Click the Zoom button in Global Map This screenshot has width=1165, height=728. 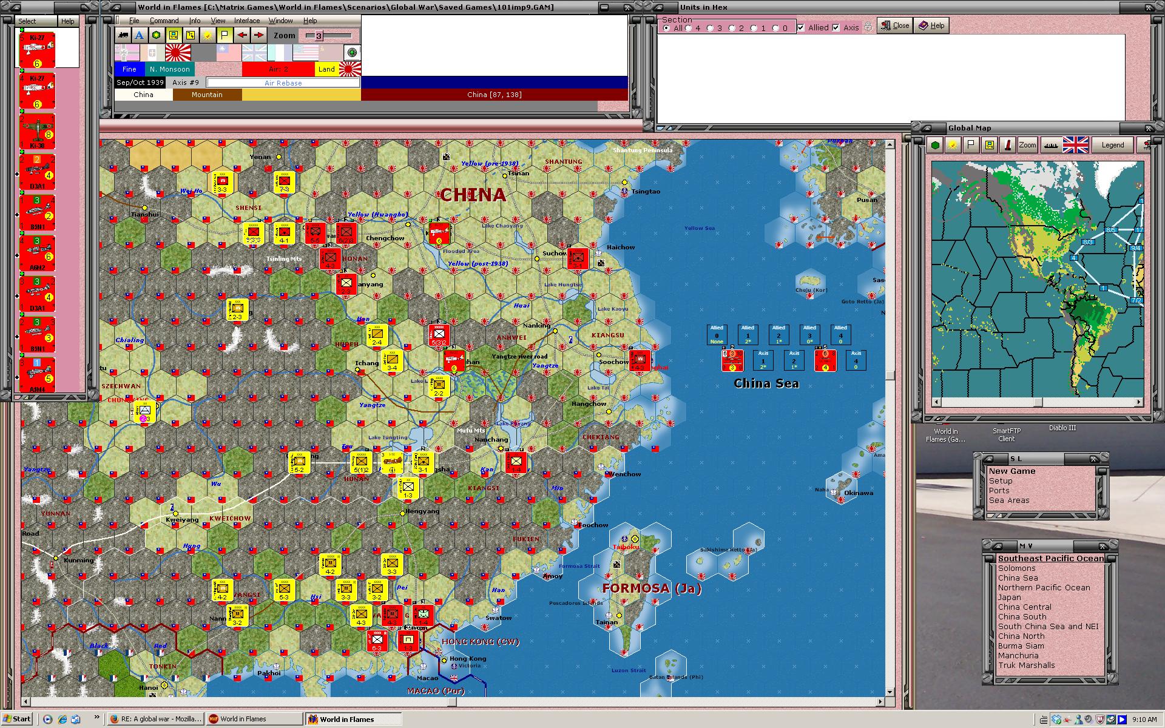pyautogui.click(x=1028, y=145)
